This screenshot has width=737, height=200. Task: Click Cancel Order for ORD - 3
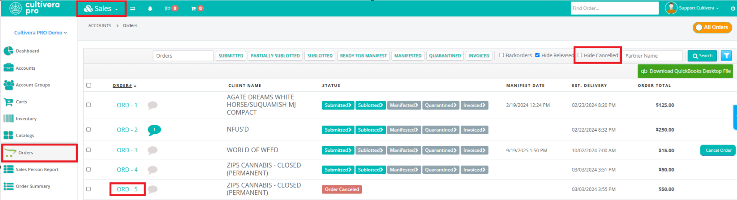(x=718, y=150)
